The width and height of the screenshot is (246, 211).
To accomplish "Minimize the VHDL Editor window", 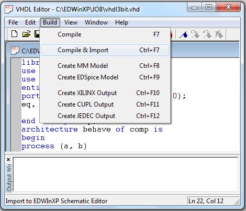I will (x=195, y=7).
